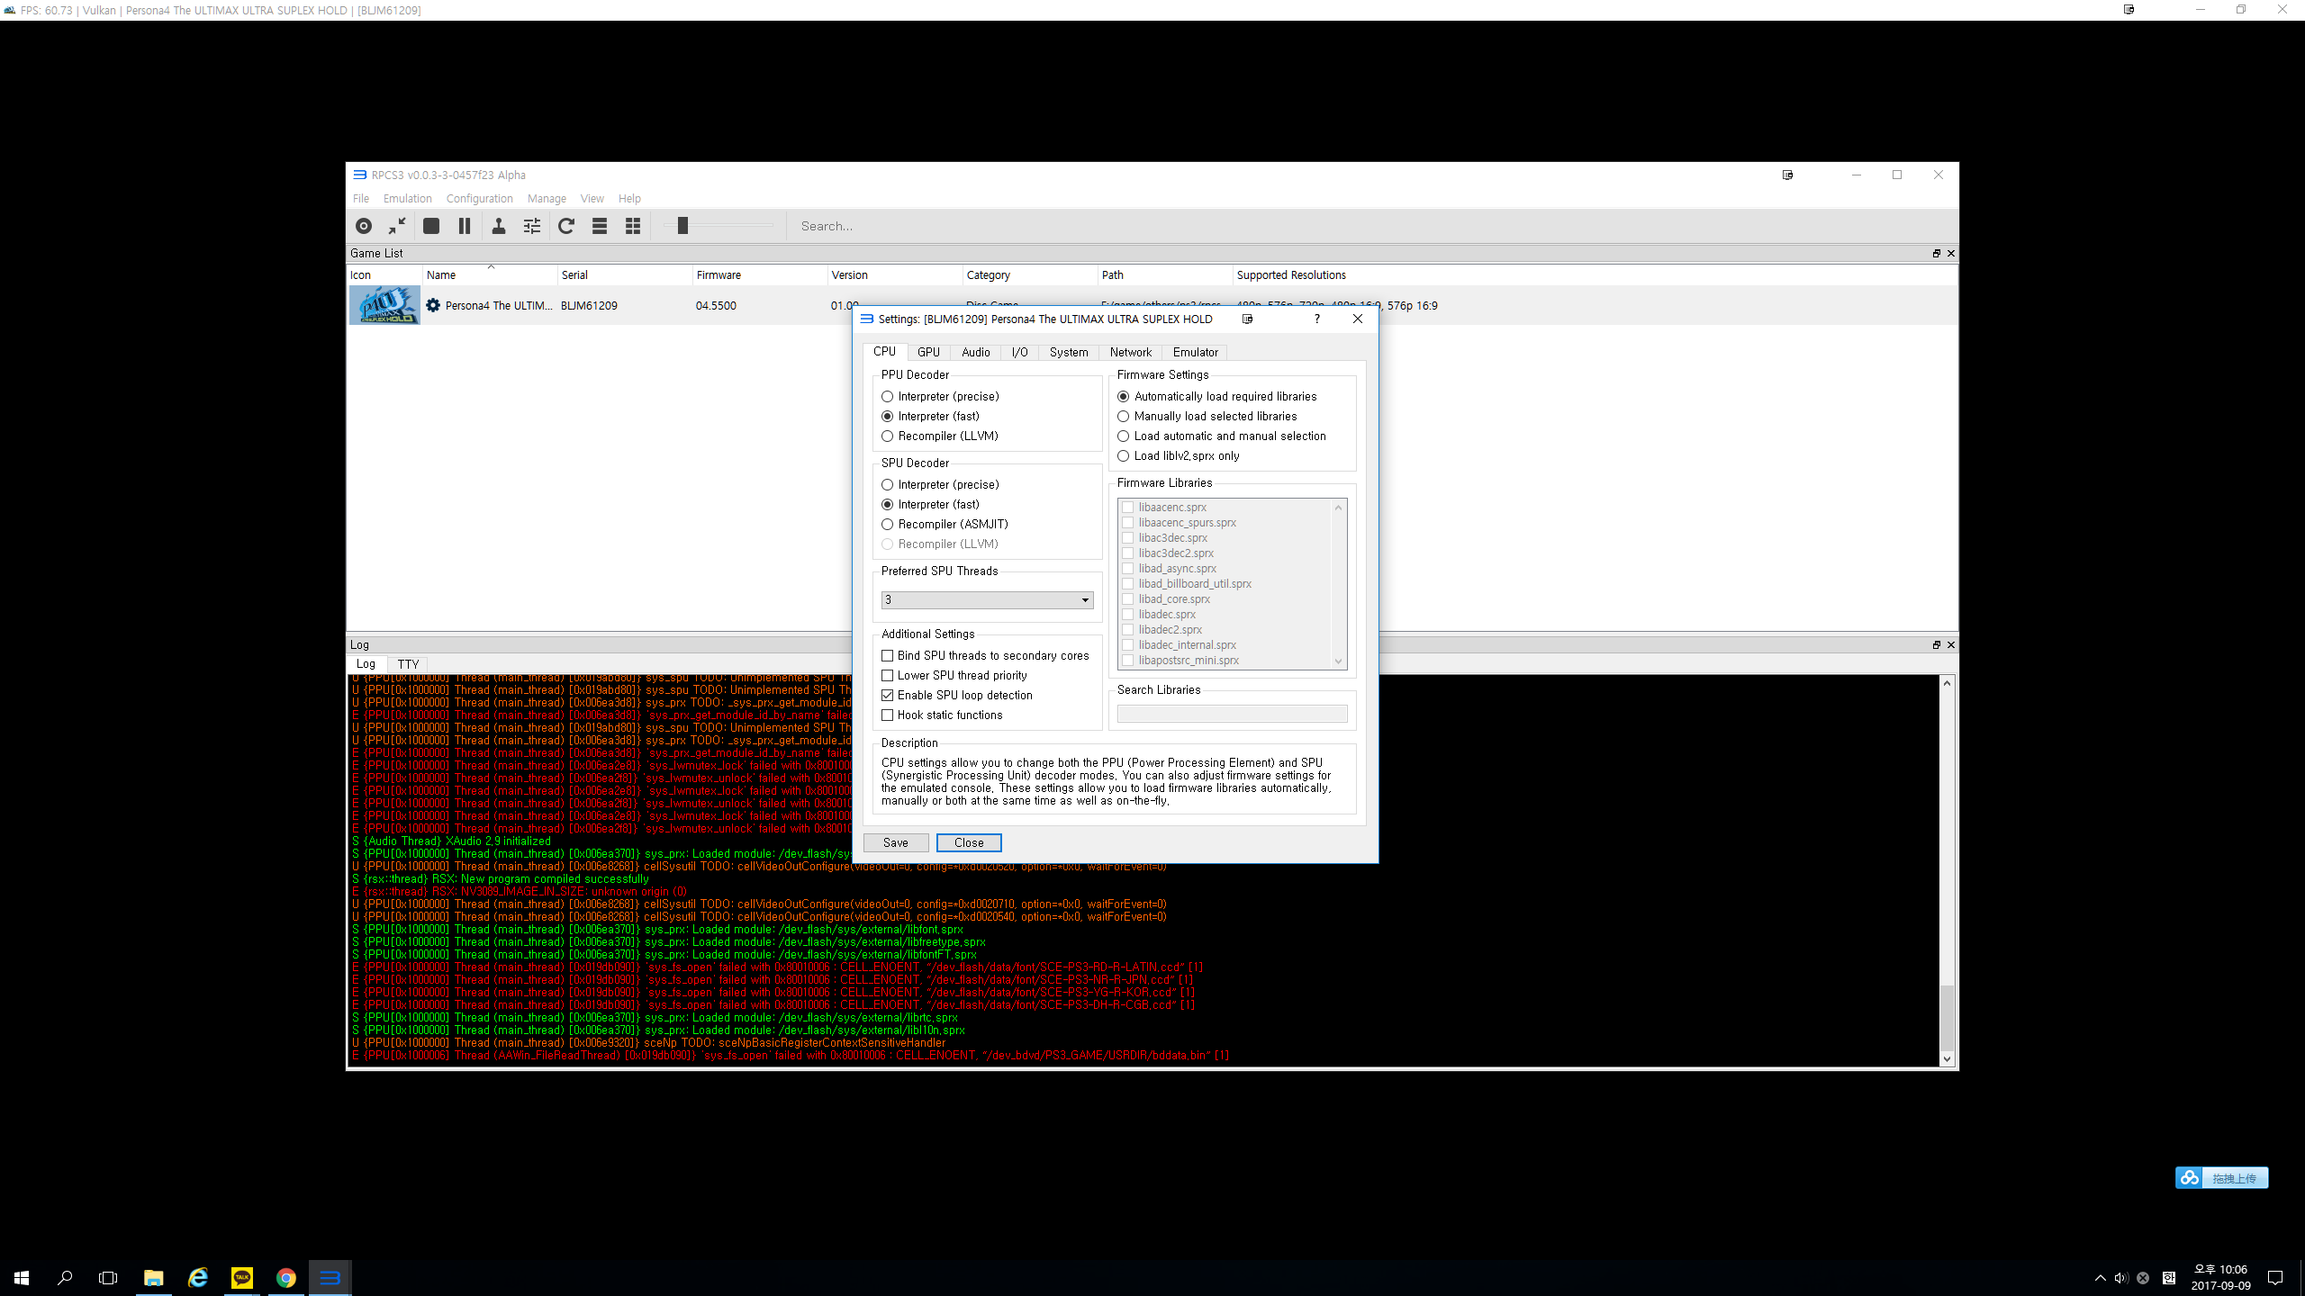Screen dimensions: 2305x1296
Task: Select Manually load selected libraries
Action: point(1207,417)
